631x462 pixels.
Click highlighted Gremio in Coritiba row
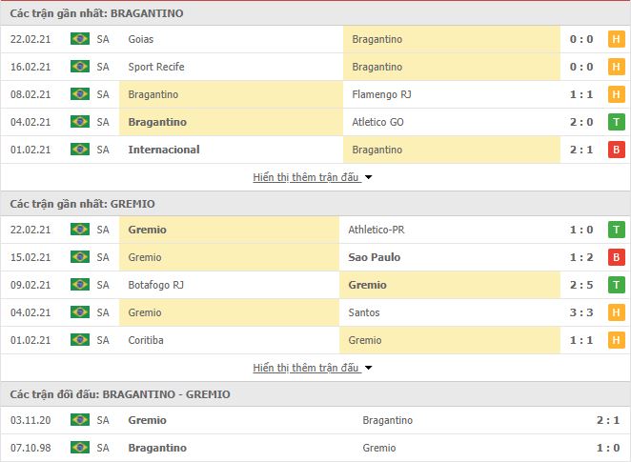tap(365, 340)
